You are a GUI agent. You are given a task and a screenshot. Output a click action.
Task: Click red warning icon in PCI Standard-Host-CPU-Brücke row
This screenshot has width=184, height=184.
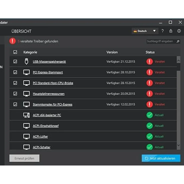click(x=149, y=83)
